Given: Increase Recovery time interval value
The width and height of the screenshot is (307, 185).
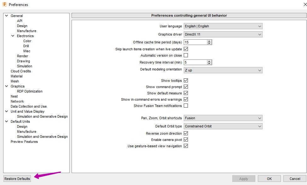Looking at the screenshot, I should pyautogui.click(x=209, y=61).
